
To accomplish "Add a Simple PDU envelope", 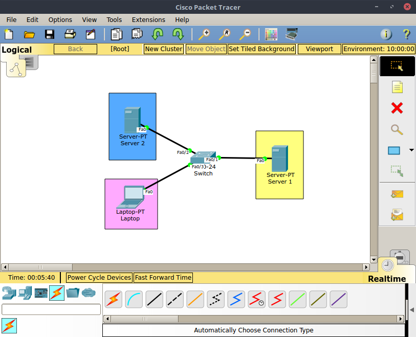I will point(397,194).
